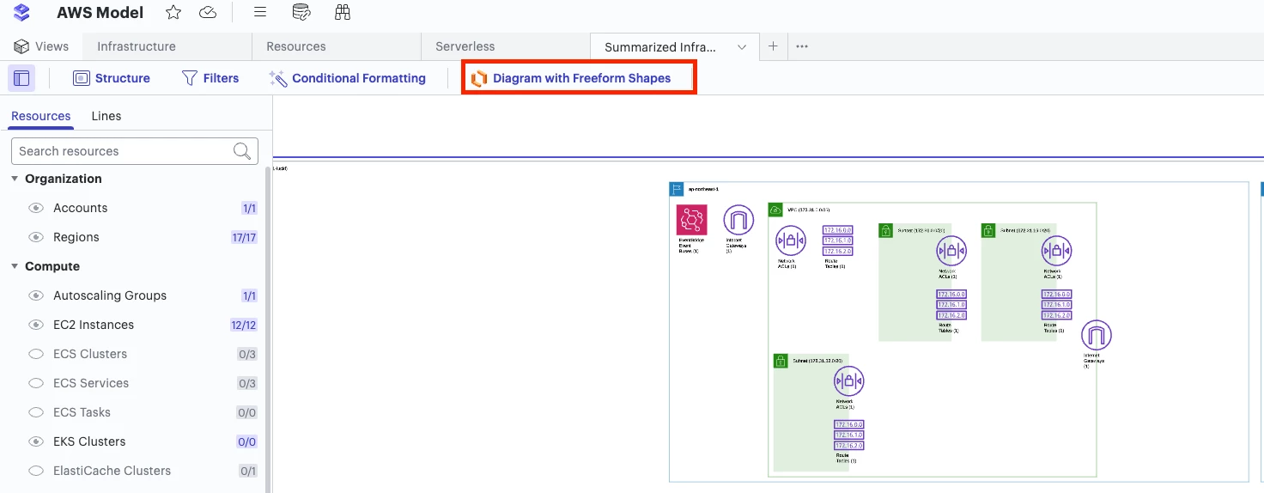Click the magnifier icon in search field

pos(243,151)
